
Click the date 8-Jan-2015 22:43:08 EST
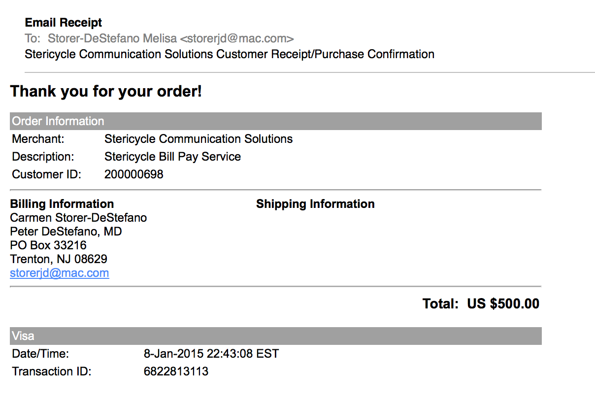point(211,354)
